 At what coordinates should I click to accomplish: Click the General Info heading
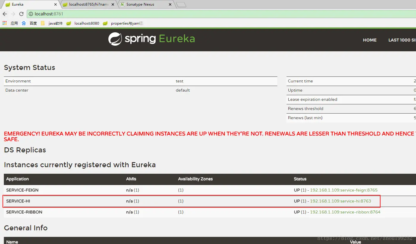(x=26, y=228)
